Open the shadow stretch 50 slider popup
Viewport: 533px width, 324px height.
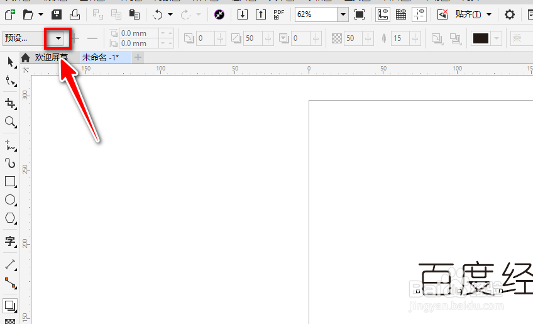coord(268,38)
